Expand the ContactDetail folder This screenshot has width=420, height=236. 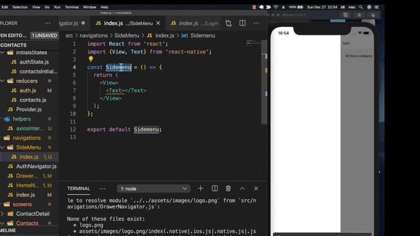tap(3, 214)
